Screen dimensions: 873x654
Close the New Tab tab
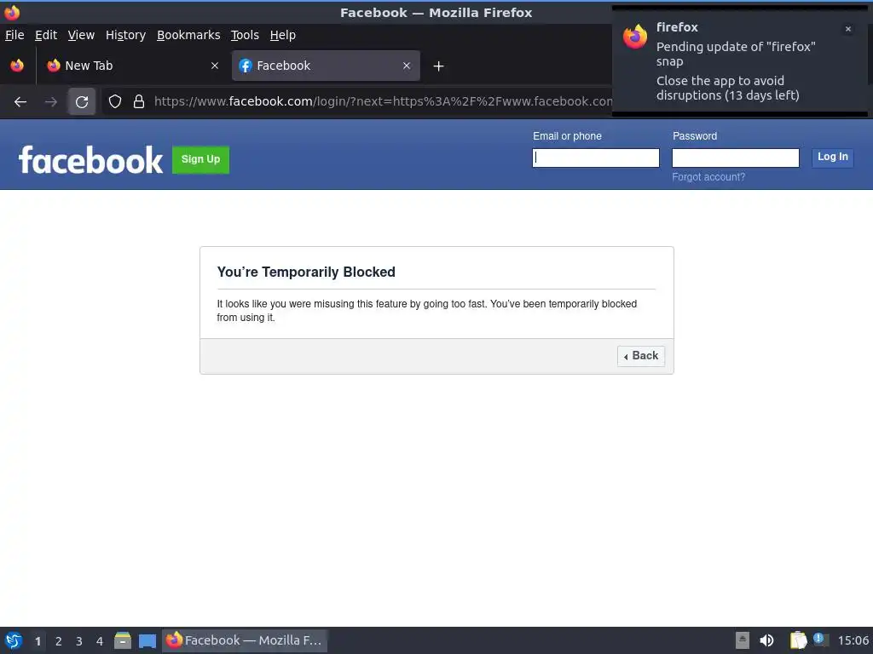tap(215, 66)
